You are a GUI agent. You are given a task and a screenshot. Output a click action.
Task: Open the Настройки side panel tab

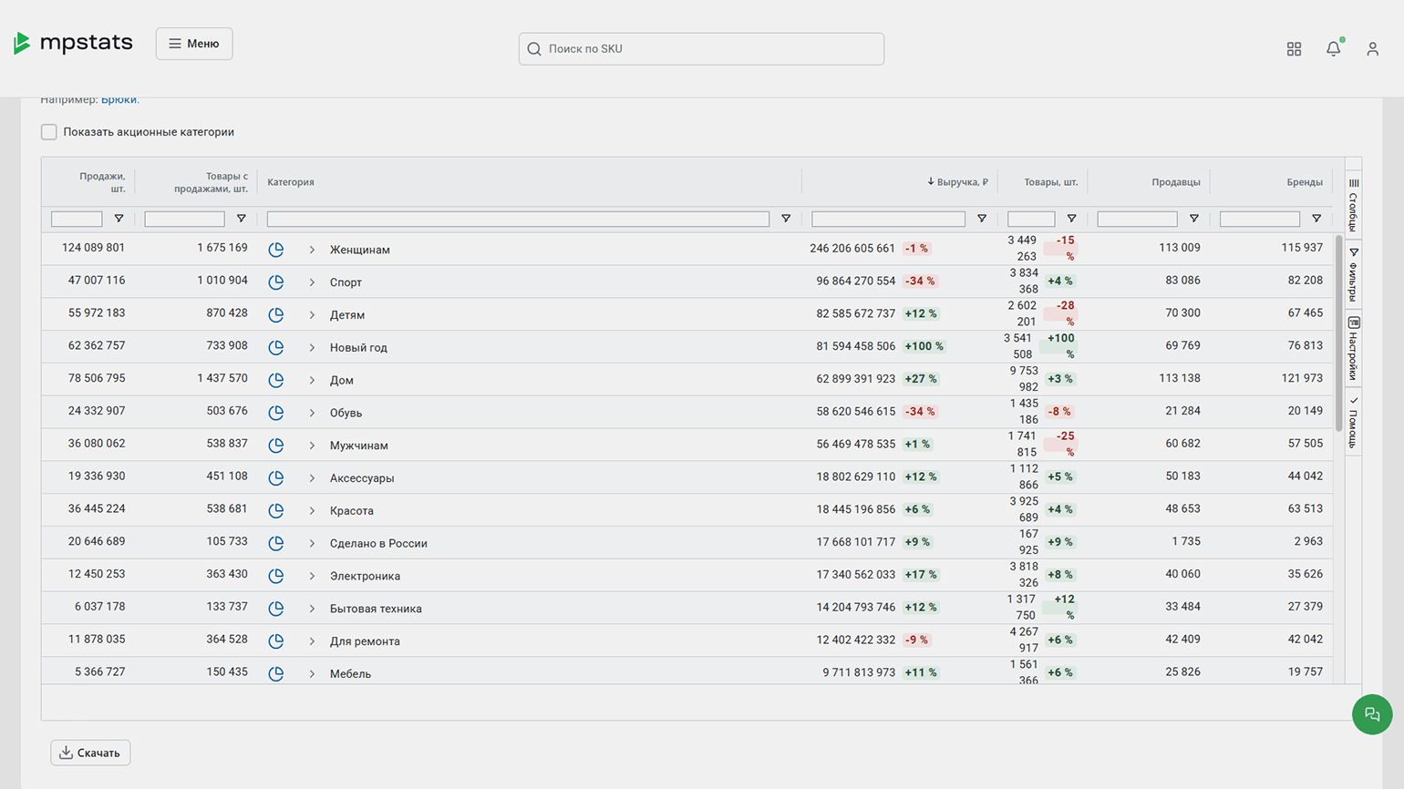1353,348
